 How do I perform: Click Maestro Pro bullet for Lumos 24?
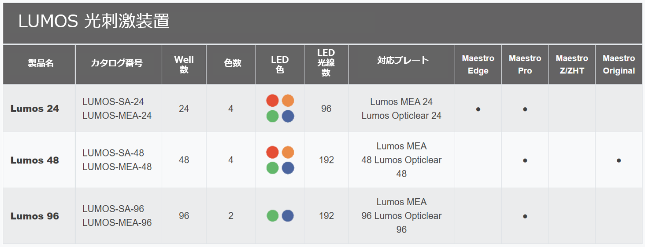pyautogui.click(x=525, y=109)
